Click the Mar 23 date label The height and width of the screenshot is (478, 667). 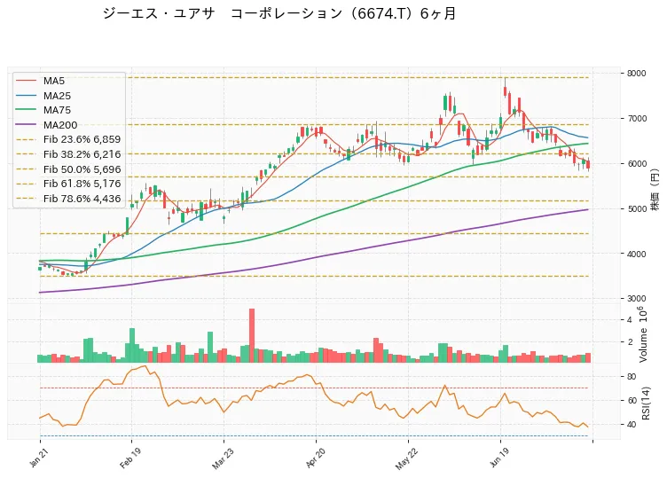click(x=222, y=458)
